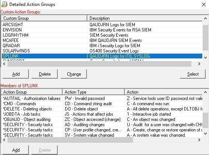This screenshot has width=209, height=155.
Task: Click Add button under Members of SPLUNK
Action: [x=16, y=150]
